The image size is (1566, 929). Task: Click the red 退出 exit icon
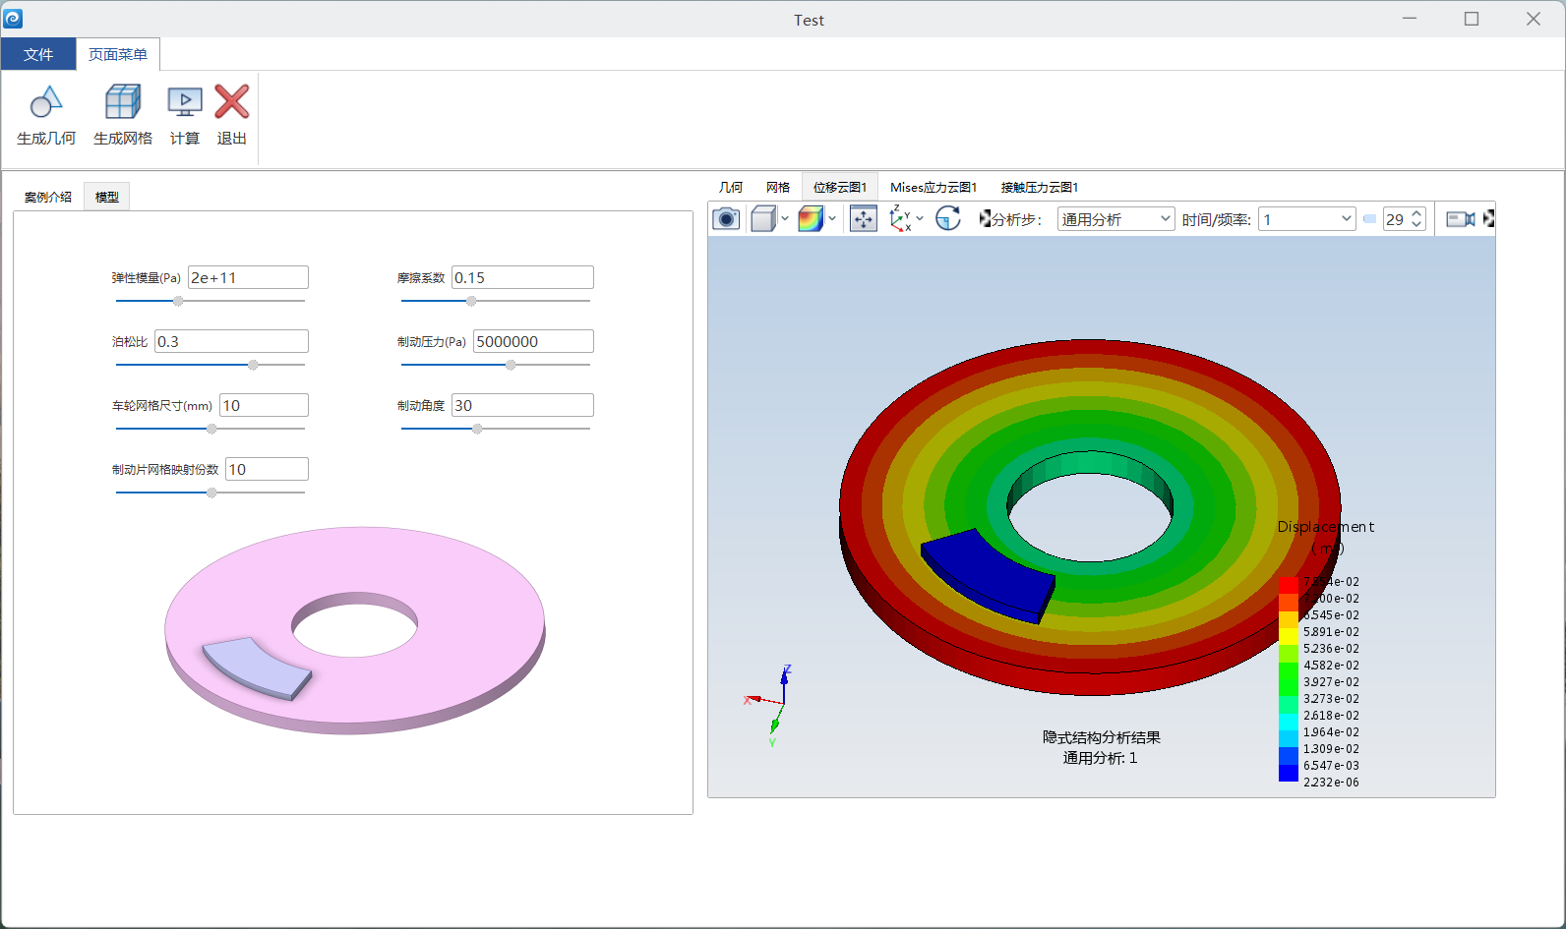(x=232, y=101)
